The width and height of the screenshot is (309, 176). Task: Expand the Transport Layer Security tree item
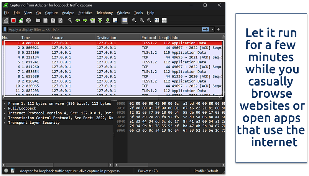click(5, 123)
